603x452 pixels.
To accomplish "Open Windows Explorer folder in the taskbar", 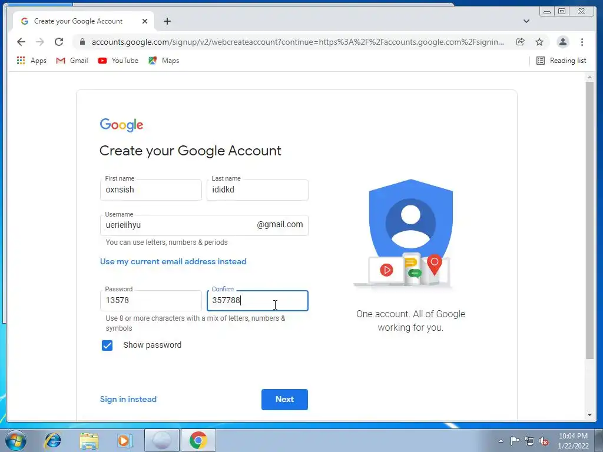I will [x=89, y=440].
